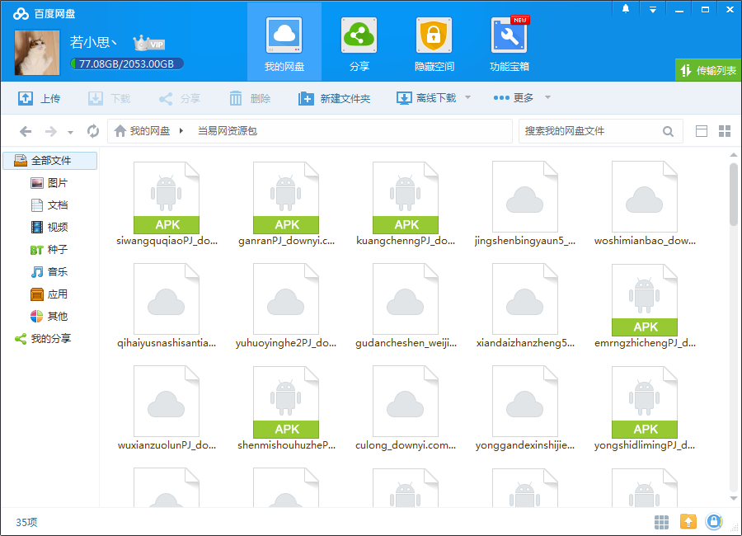Expand the 更多 options dropdown
Viewport: 742px width, 536px height.
coord(547,98)
